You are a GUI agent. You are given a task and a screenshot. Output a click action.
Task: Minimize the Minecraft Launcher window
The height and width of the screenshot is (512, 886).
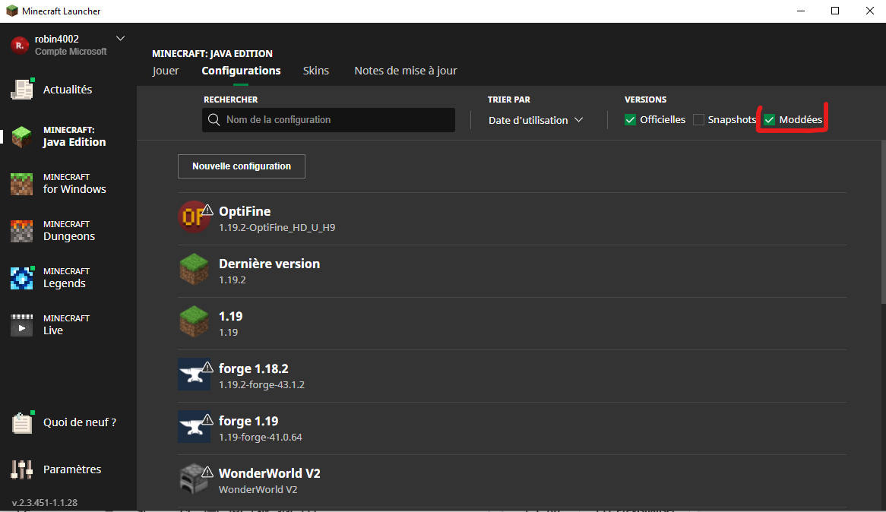pyautogui.click(x=801, y=11)
